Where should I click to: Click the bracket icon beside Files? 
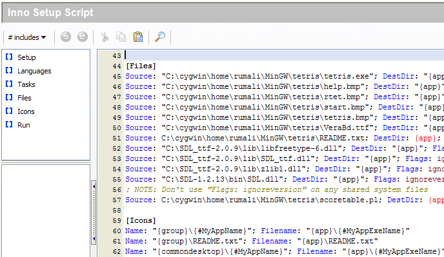point(9,97)
